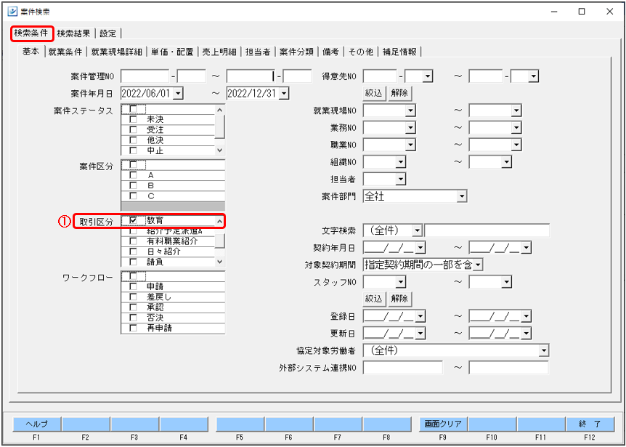
Task: Open first 契約年月日 date dropdown
Action: click(420, 248)
